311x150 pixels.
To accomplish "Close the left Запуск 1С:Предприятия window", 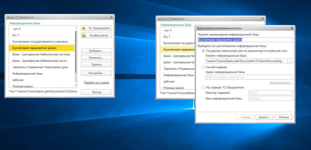I will coord(111,17).
